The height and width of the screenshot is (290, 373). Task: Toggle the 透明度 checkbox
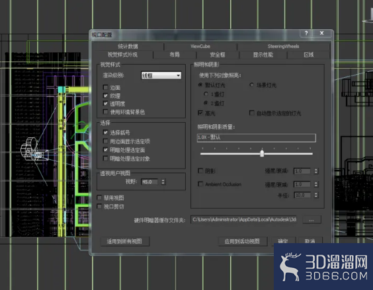(x=106, y=104)
